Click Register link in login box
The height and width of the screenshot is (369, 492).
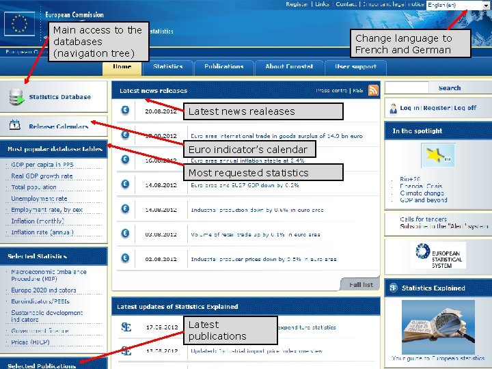coord(437,108)
